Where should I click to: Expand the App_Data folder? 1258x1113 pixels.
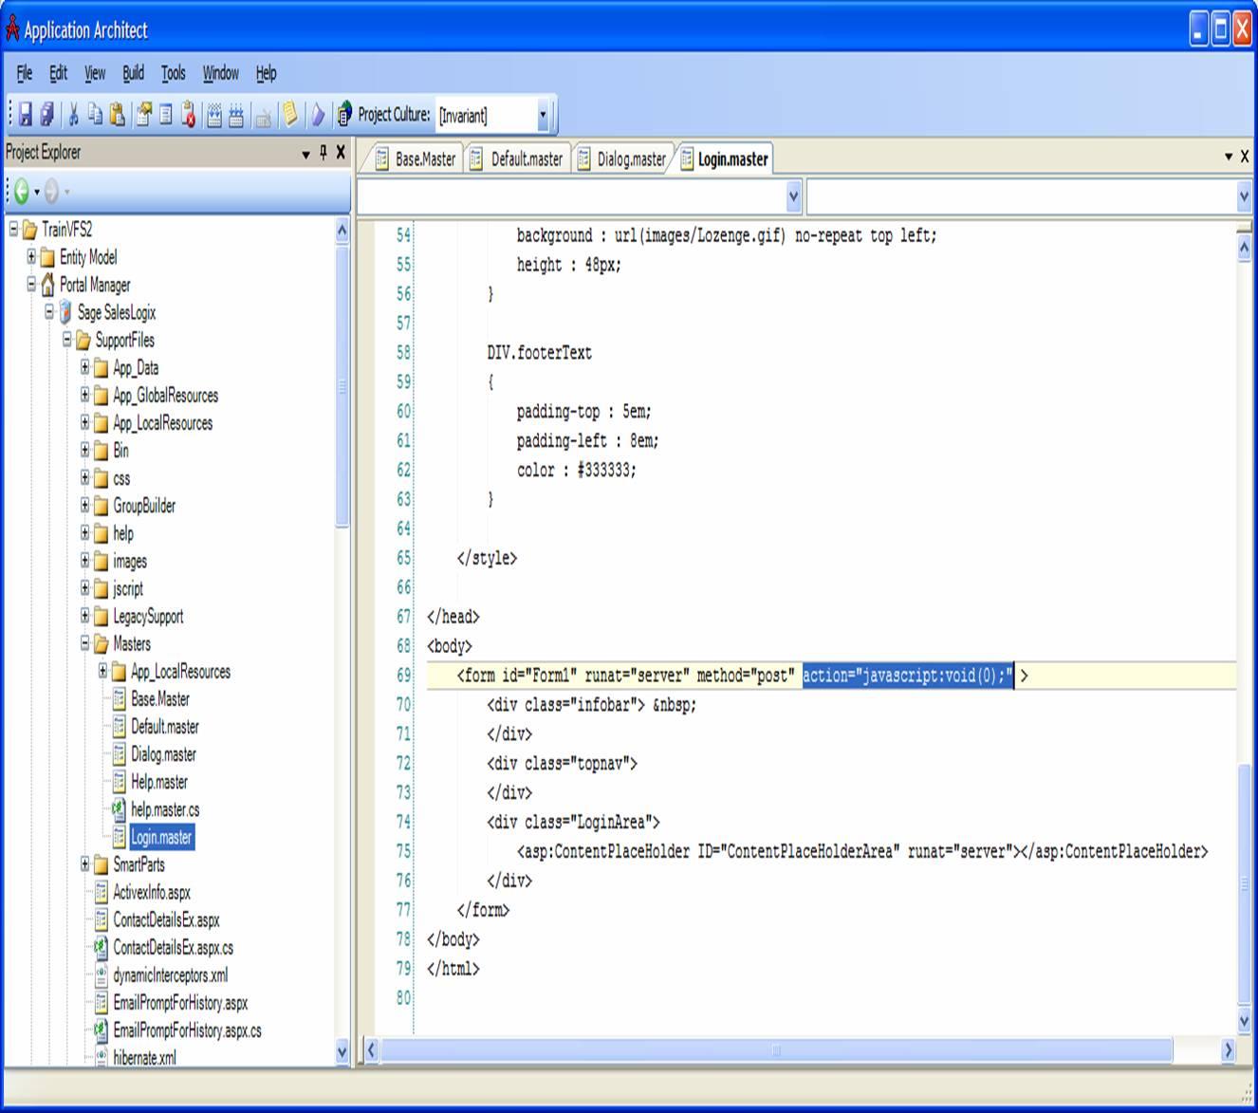click(x=84, y=366)
